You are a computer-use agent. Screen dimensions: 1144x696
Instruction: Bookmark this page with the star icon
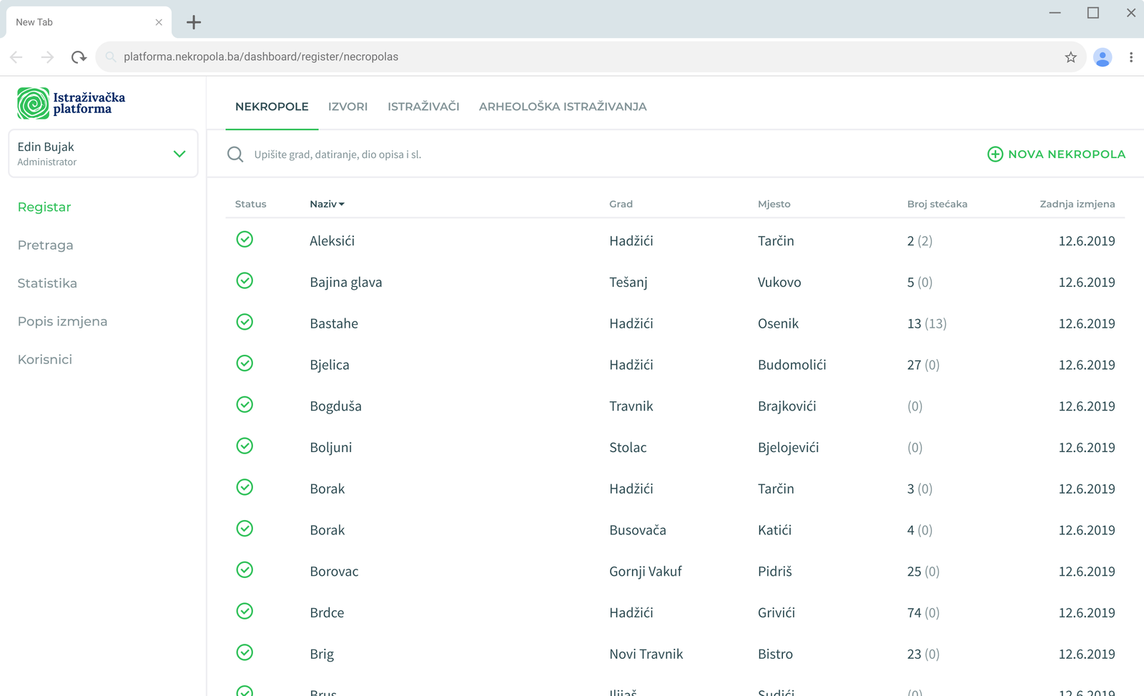[1070, 57]
